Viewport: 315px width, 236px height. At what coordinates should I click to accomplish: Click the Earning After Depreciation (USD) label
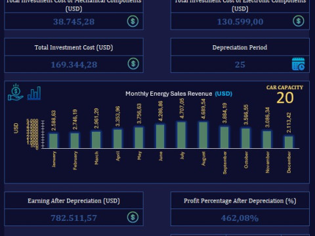(73, 201)
